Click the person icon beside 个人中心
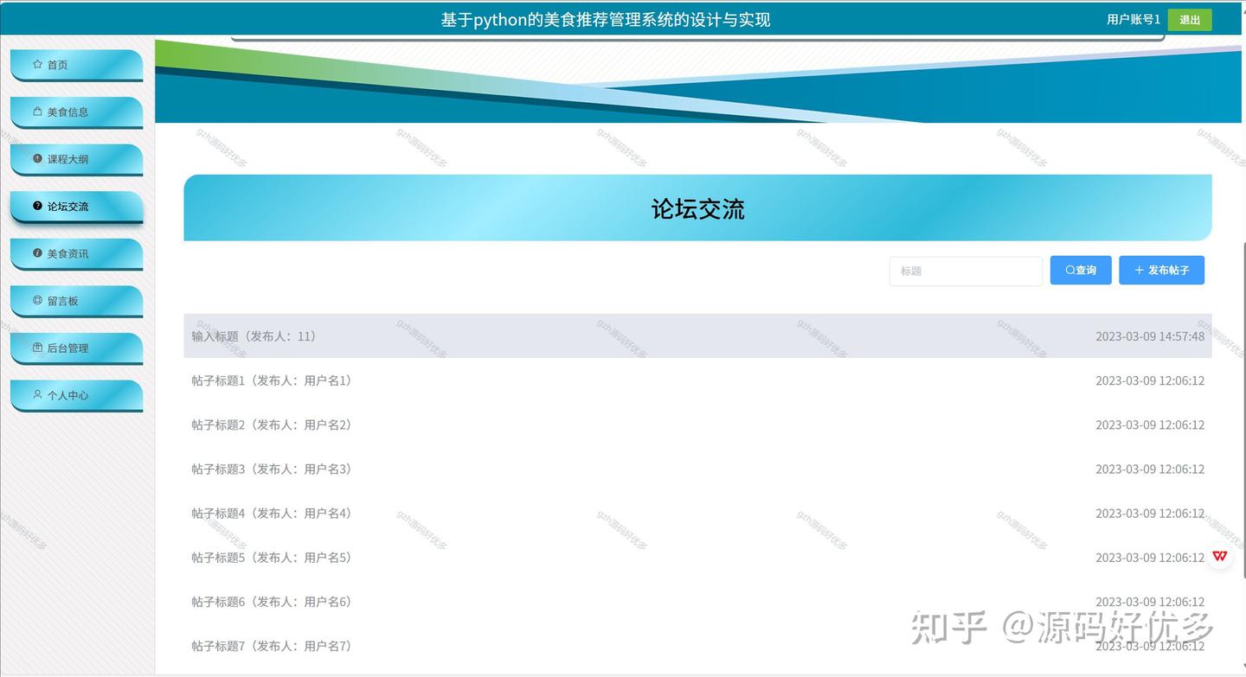The image size is (1246, 677). (36, 394)
